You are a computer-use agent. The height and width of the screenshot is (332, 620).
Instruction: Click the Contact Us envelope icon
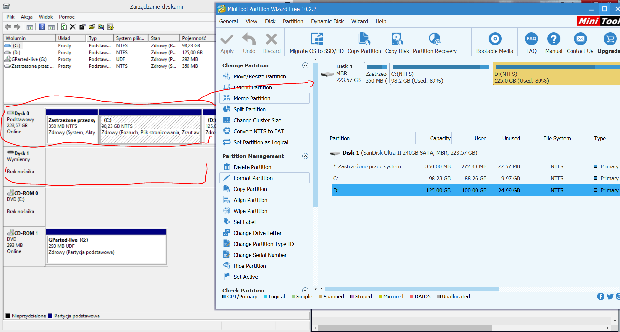pyautogui.click(x=580, y=39)
